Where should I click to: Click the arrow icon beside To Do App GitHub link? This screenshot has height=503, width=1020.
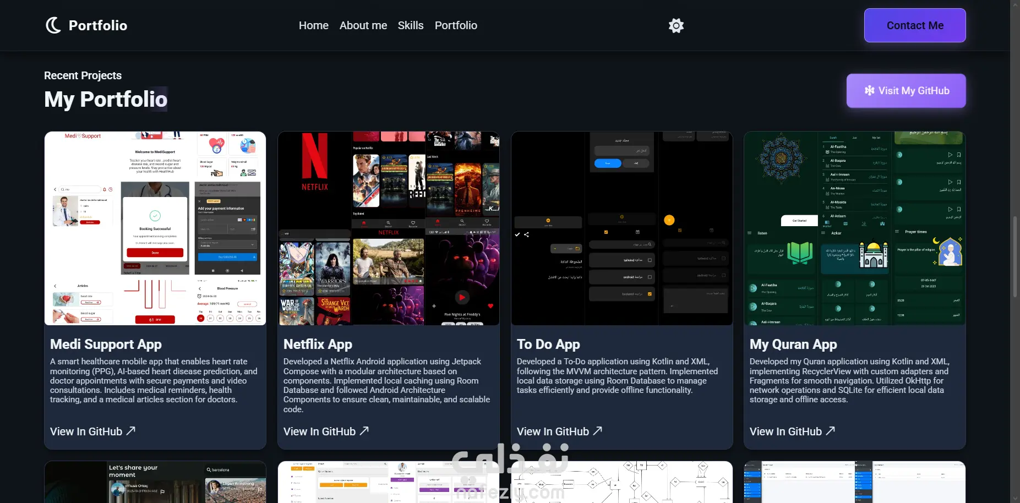pos(598,431)
